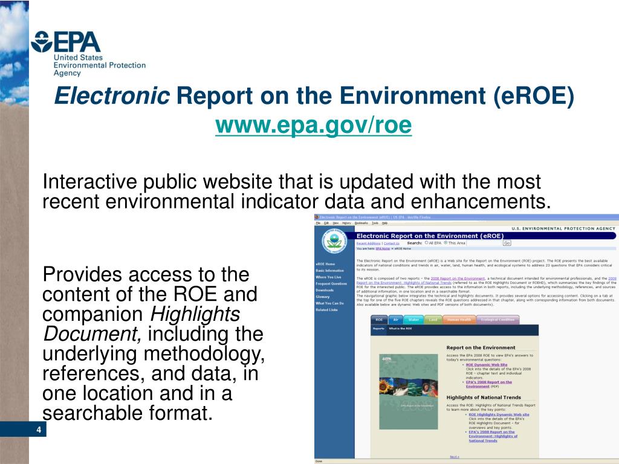Screen dimensions: 619x464
Task: Open the 2008 Report on the Environment text link
Action: 458,279
